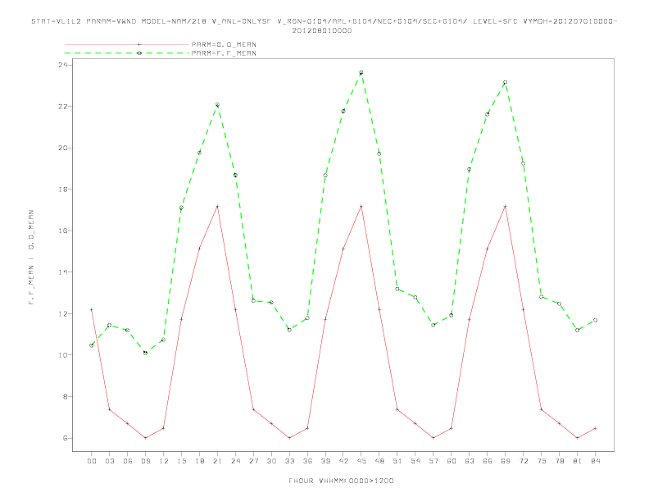
Task: Click the PARM=O.O_MEAN legend label
Action: pos(224,44)
